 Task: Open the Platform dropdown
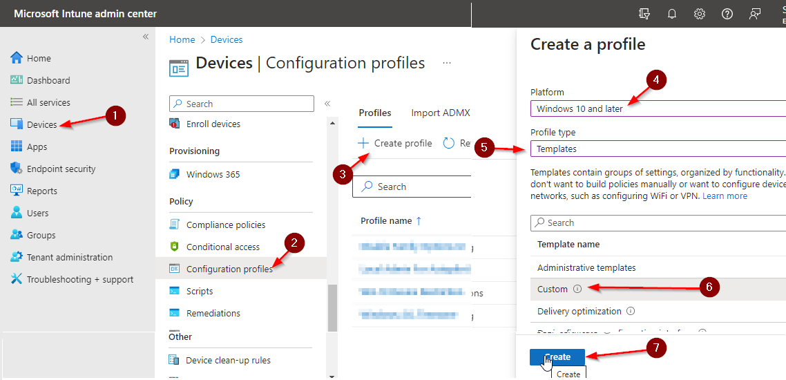[658, 108]
